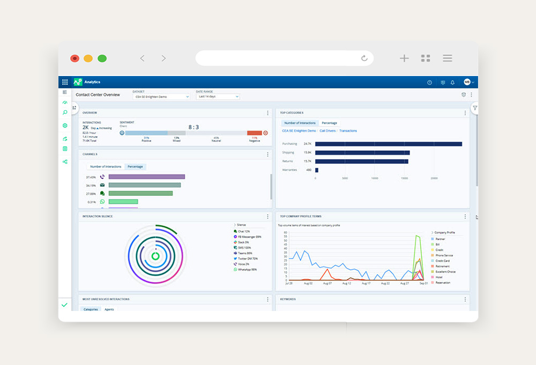The image size is (536, 365).
Task: Select the settings gear in the sidebar
Action: tap(65, 125)
